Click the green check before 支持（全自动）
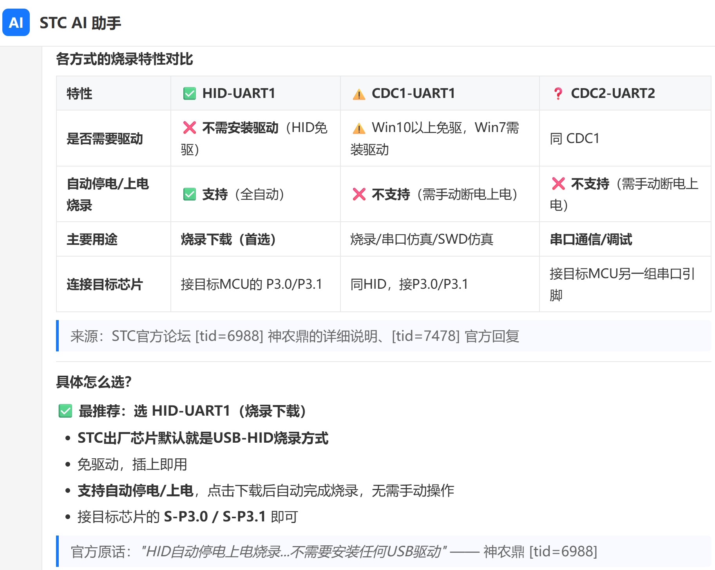Image resolution: width=715 pixels, height=570 pixels. (x=190, y=194)
